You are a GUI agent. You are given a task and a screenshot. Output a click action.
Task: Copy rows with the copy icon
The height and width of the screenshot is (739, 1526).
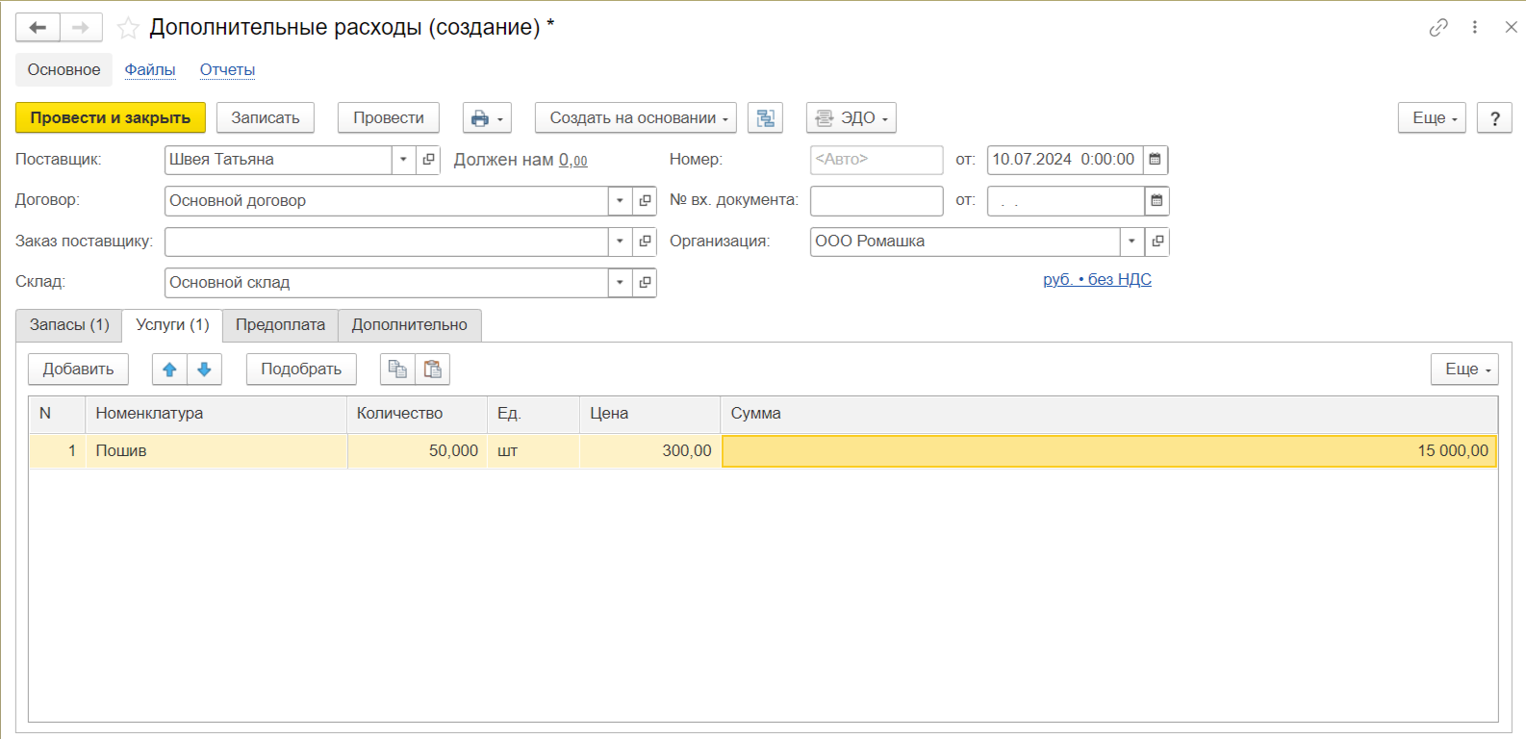click(x=397, y=369)
